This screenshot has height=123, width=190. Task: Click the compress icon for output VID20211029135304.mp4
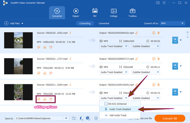click(159, 85)
